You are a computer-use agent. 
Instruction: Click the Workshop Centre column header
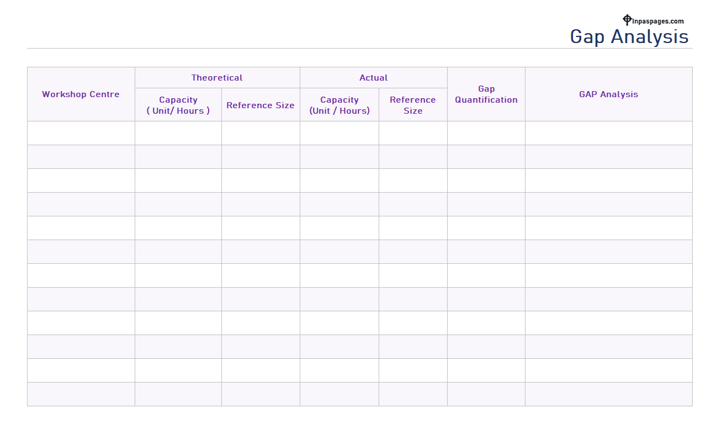coord(81,94)
